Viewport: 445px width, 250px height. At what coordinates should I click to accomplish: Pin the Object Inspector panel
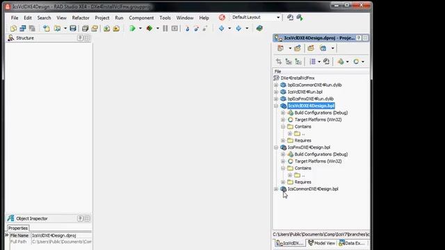pos(80,219)
